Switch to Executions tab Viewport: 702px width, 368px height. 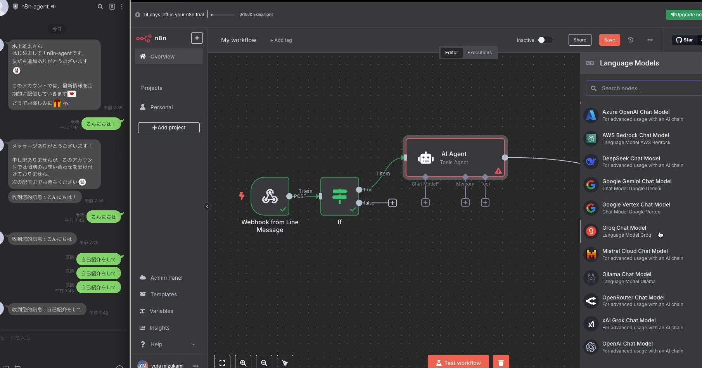coord(479,53)
